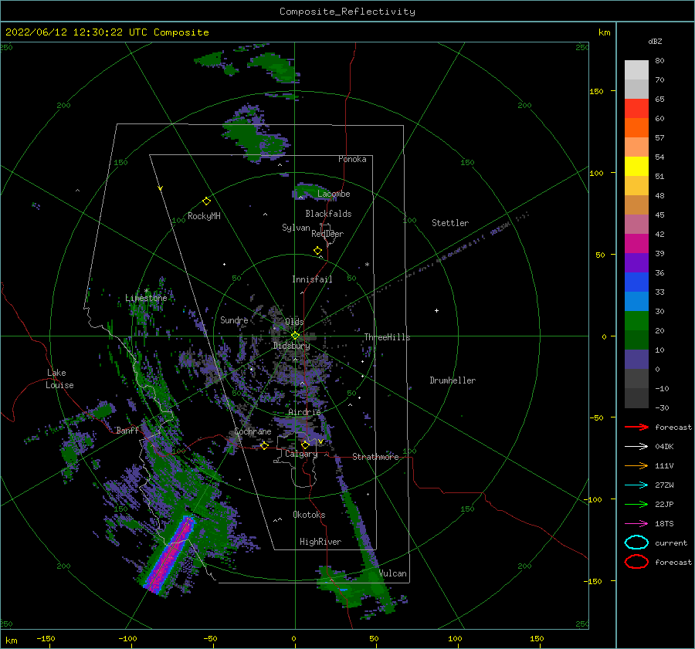The width and height of the screenshot is (695, 649).
Task: Click the red forecast ellipse icon
Action: click(636, 562)
